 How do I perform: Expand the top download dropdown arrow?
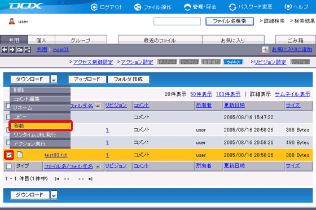coord(54,79)
